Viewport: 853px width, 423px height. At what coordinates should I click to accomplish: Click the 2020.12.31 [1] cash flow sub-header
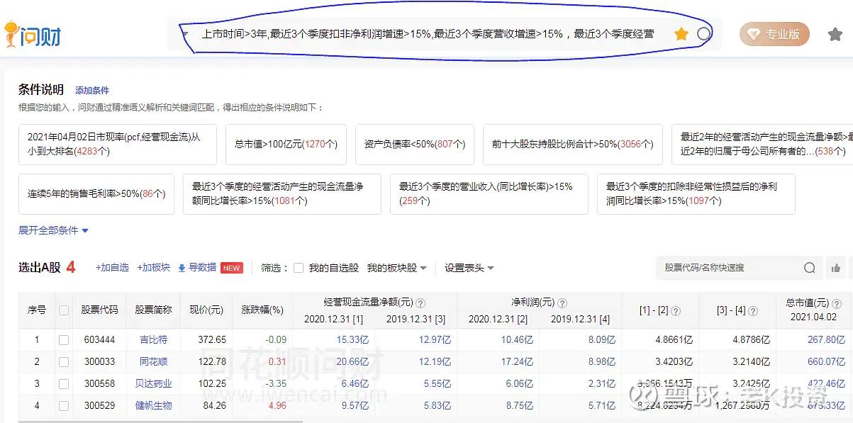pos(333,319)
